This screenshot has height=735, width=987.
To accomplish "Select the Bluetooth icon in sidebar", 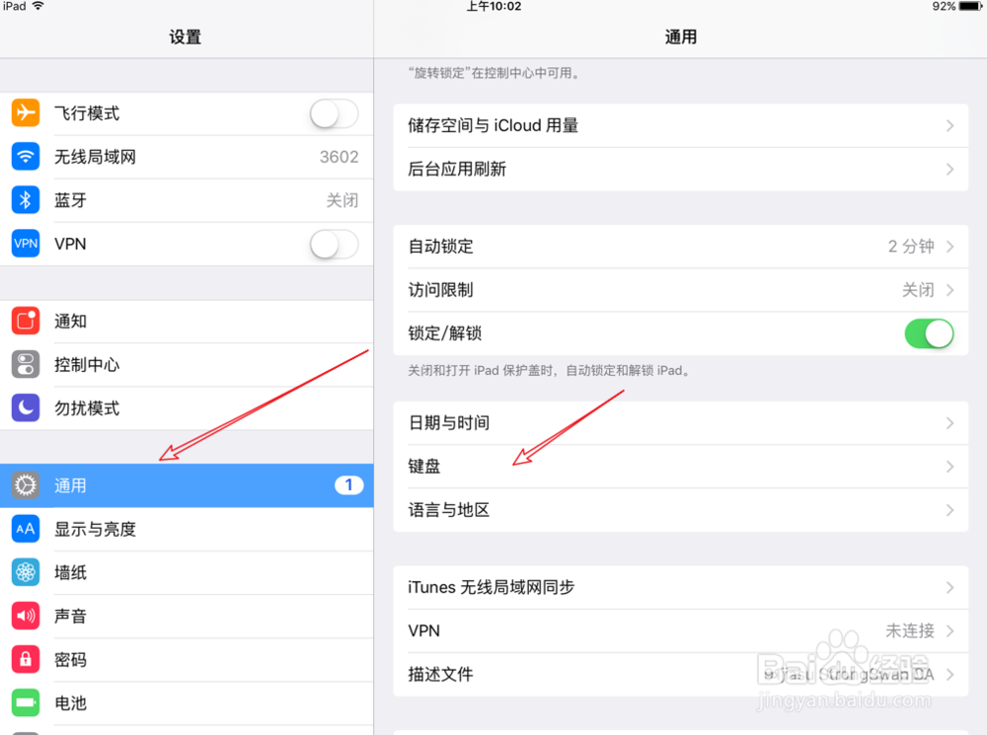I will [x=26, y=200].
